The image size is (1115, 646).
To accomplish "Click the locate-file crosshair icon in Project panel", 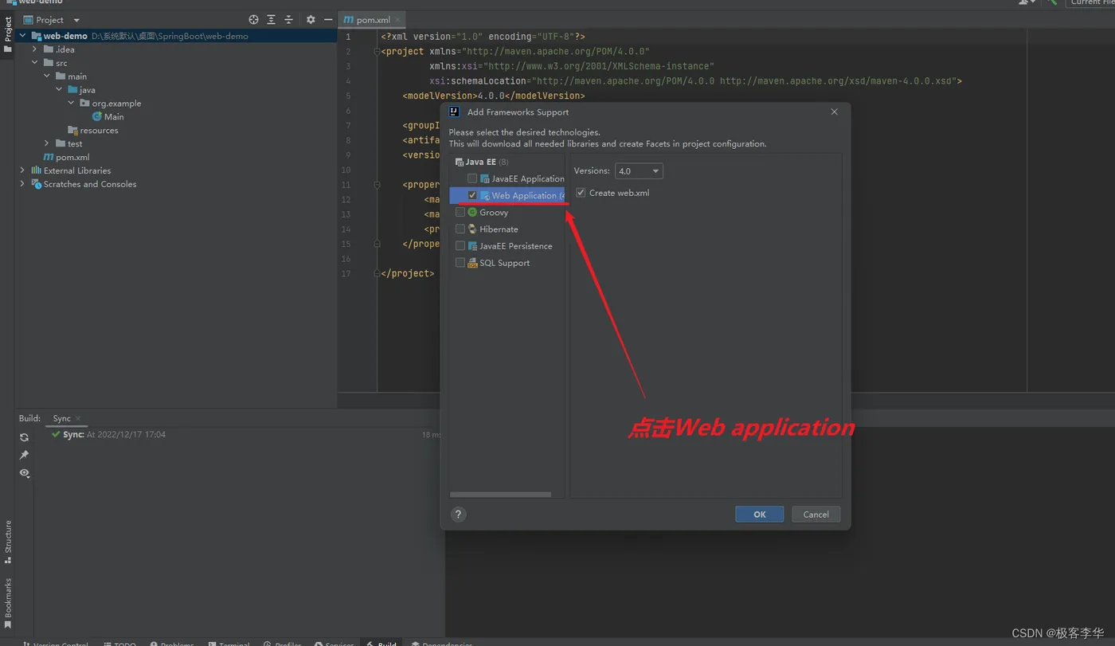I will pyautogui.click(x=253, y=20).
